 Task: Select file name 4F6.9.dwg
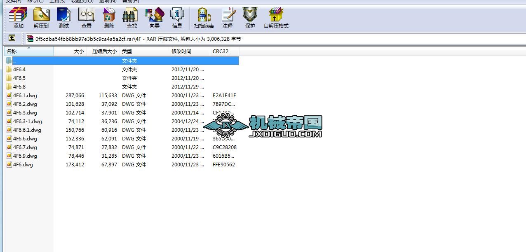(25, 156)
